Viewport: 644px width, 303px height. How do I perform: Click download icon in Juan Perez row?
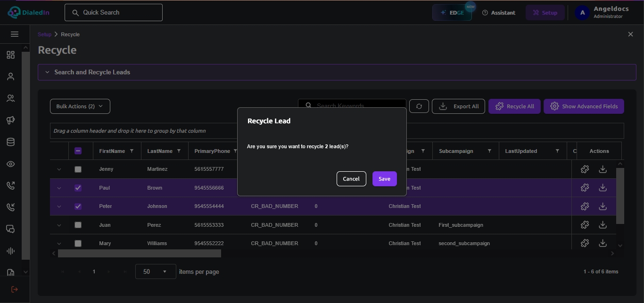tap(603, 225)
